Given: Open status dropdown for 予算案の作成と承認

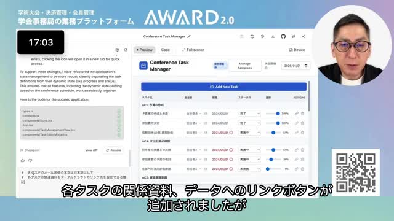Looking at the screenshot, I should (x=249, y=114).
